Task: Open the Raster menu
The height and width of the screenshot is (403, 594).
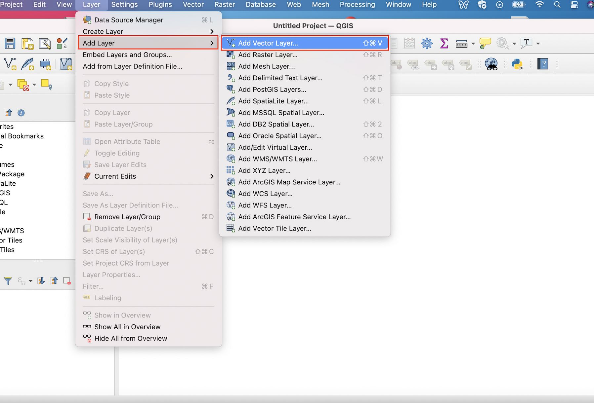Action: (x=225, y=5)
